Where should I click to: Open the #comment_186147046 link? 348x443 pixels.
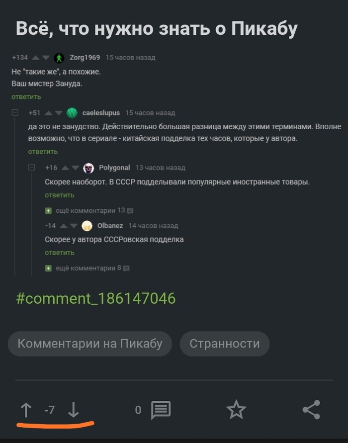pyautogui.click(x=96, y=298)
